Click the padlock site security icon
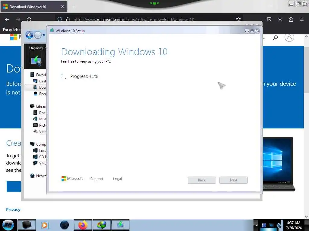The image size is (309, 231). click(68, 19)
